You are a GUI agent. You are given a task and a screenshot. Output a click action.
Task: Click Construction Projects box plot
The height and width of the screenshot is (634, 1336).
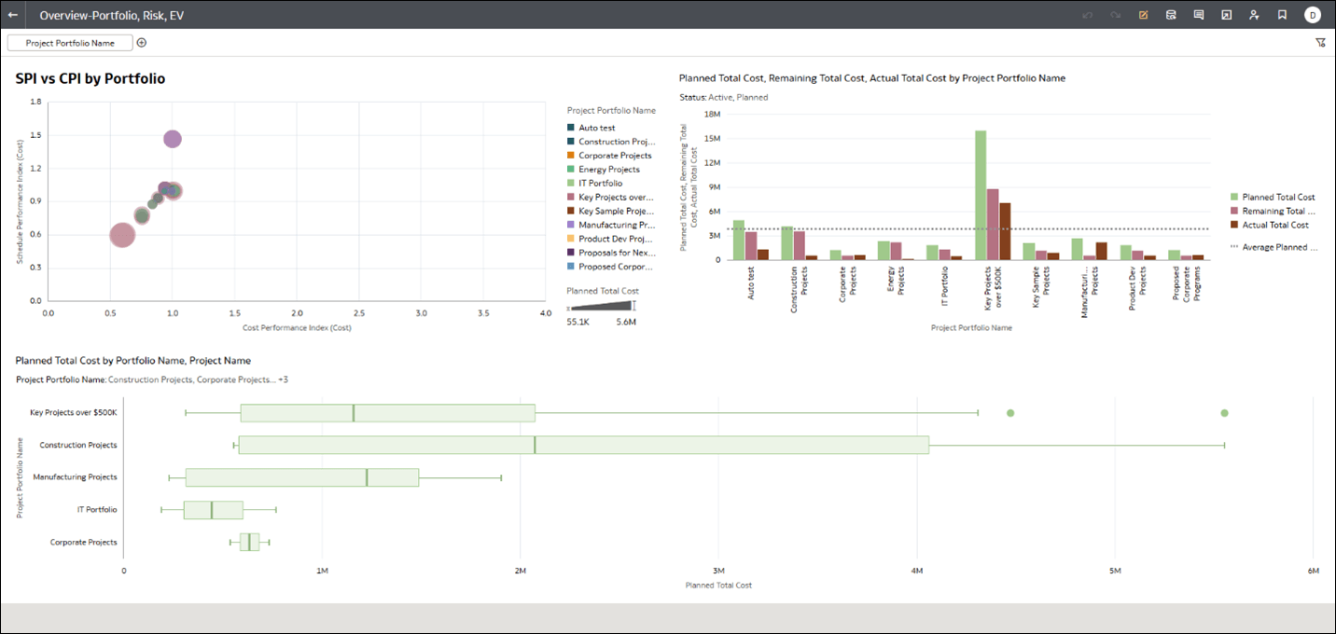pyautogui.click(x=584, y=446)
